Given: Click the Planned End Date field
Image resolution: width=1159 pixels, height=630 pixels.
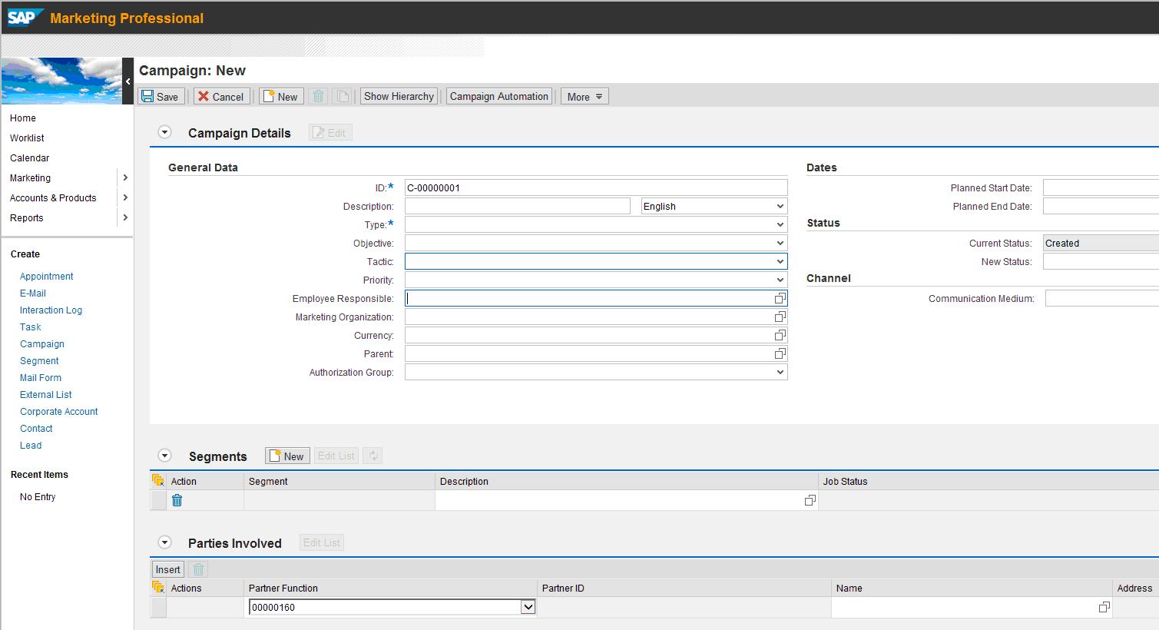Looking at the screenshot, I should (x=1101, y=206).
